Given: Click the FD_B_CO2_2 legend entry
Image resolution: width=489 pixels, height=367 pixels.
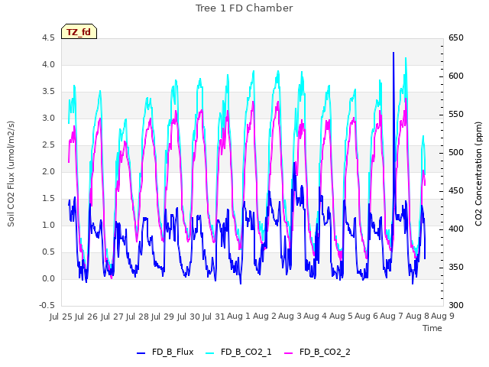Looking at the screenshot, I should tap(317, 352).
